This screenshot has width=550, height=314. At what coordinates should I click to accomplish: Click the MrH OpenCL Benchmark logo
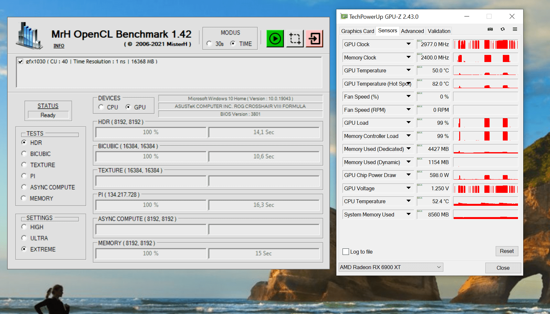coord(29,36)
